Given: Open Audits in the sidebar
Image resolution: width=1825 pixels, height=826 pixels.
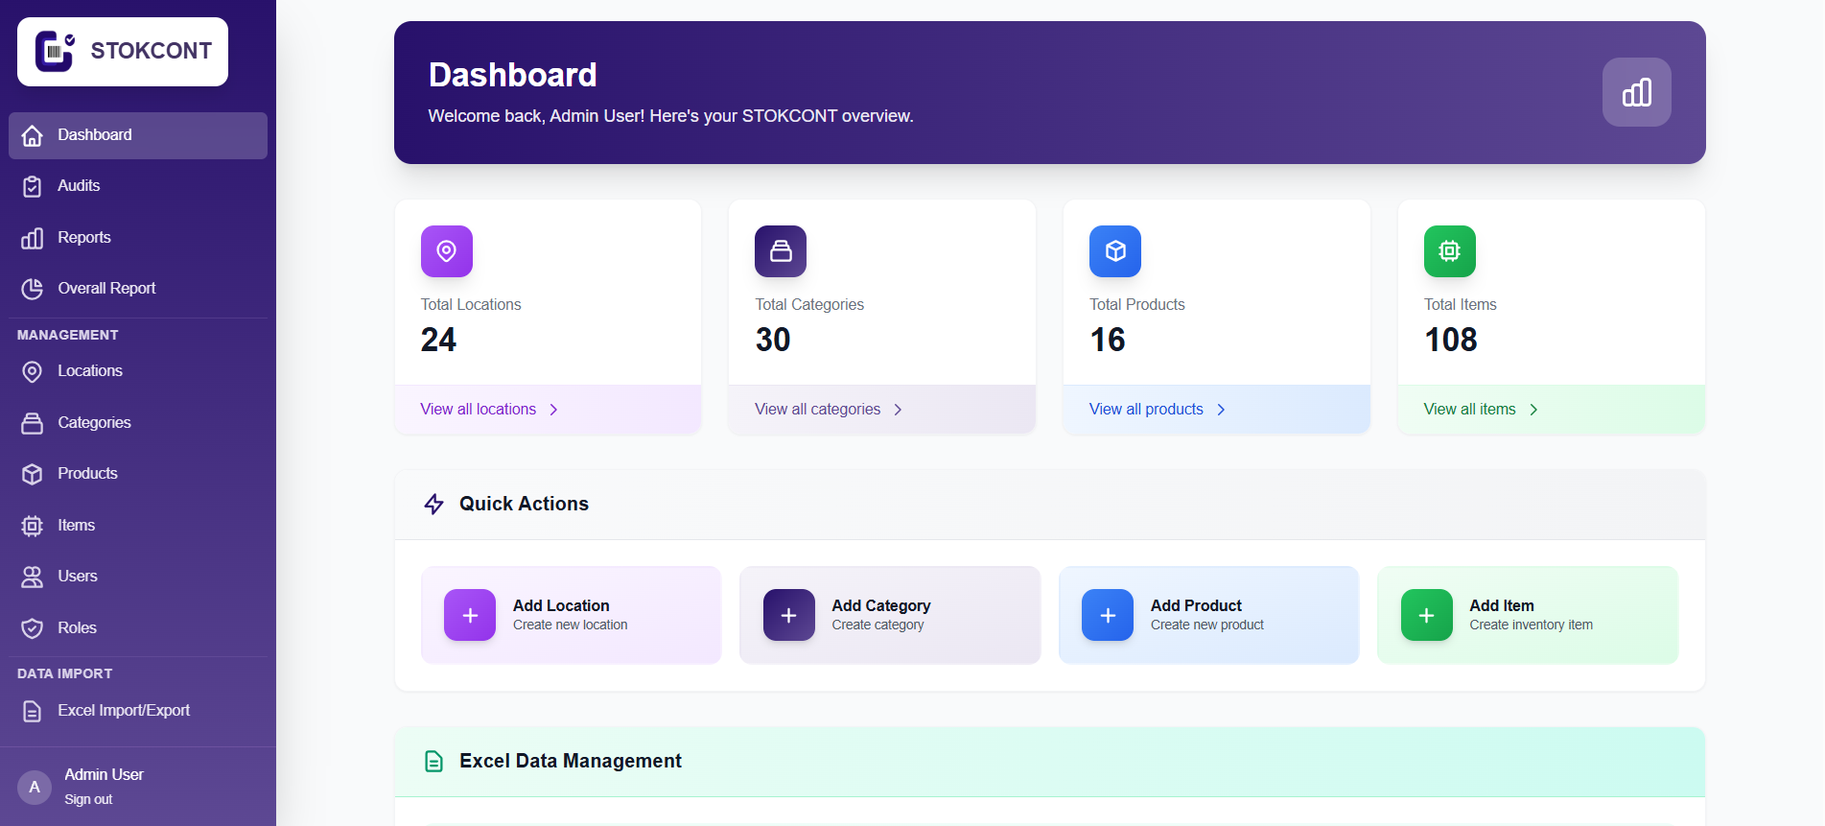Looking at the screenshot, I should click(79, 186).
